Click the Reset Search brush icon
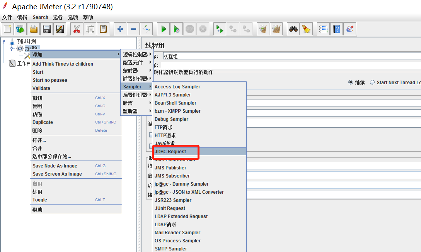 (x=306, y=29)
